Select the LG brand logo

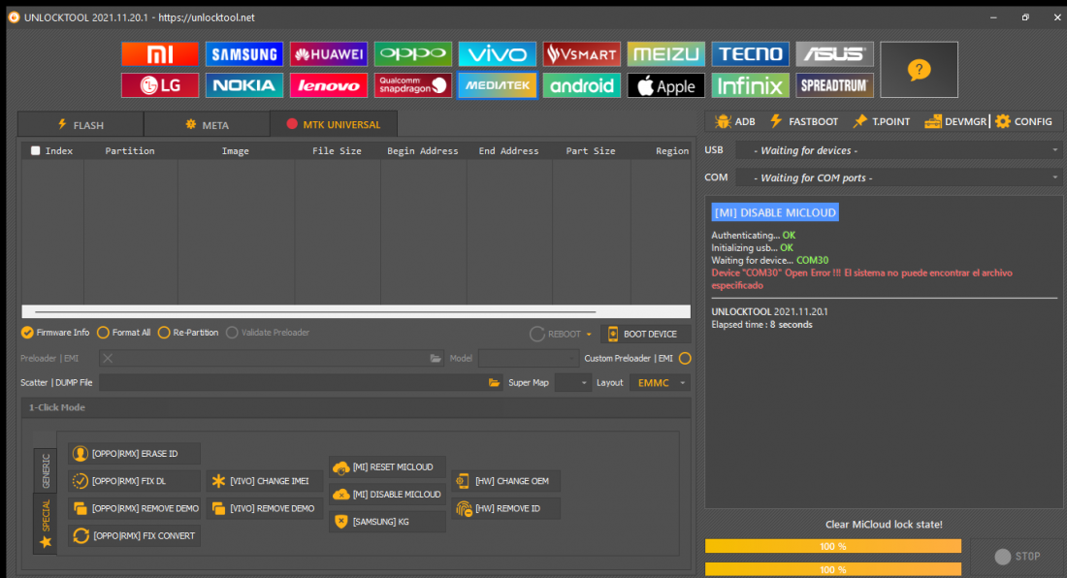(x=160, y=85)
